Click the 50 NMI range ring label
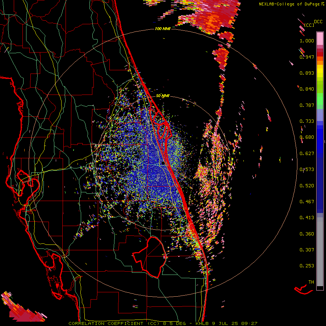The height and width of the screenshot is (326, 326). [163, 96]
